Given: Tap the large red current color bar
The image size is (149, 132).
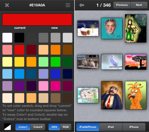Looking at the screenshot, I should coord(37,20).
